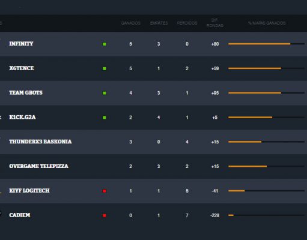This screenshot has height=240, width=307.
Task: Click CADIEM's wins value 0
Action: pyautogui.click(x=130, y=215)
